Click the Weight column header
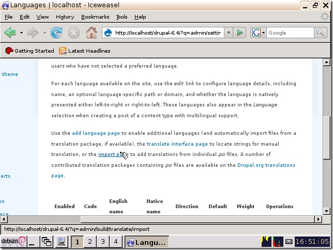The height and width of the screenshot is (250, 333). point(246,206)
